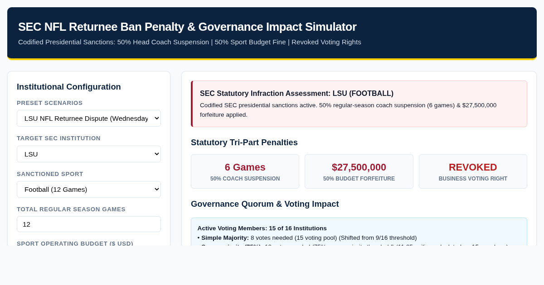544x285 pixels.
Task: Click the REVOKED business voting right card
Action: tap(473, 171)
